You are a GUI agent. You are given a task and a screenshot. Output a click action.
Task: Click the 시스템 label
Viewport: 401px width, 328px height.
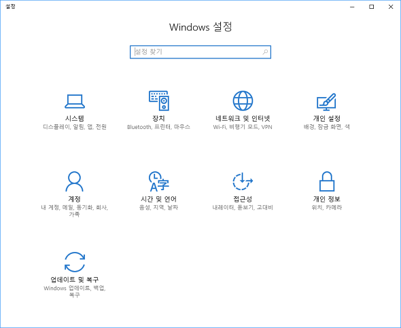pyautogui.click(x=75, y=118)
